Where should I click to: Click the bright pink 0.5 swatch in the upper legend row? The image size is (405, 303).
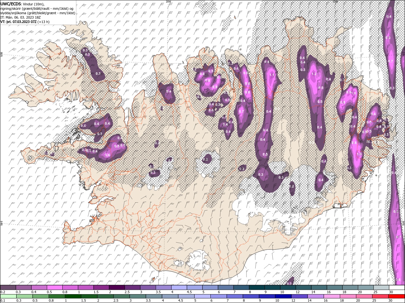(54, 288)
